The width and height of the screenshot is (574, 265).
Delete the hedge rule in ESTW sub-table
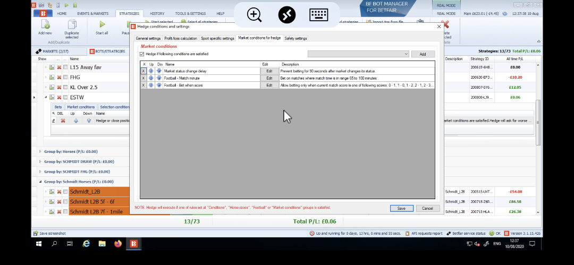pos(63,121)
